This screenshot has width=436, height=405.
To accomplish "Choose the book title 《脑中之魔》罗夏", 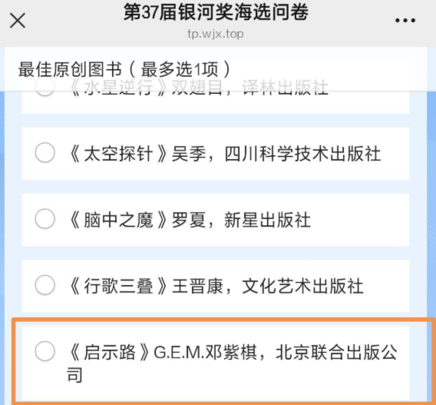I will point(137,220).
